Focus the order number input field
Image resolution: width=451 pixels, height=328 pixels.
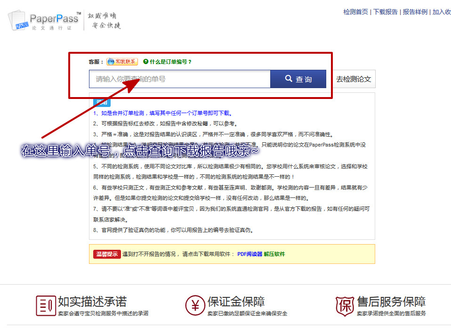[x=180, y=79]
